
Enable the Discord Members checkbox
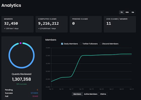[x=100, y=44]
